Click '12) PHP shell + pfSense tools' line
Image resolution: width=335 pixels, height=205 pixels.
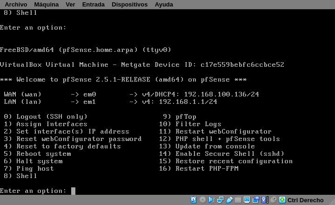[x=220, y=139]
